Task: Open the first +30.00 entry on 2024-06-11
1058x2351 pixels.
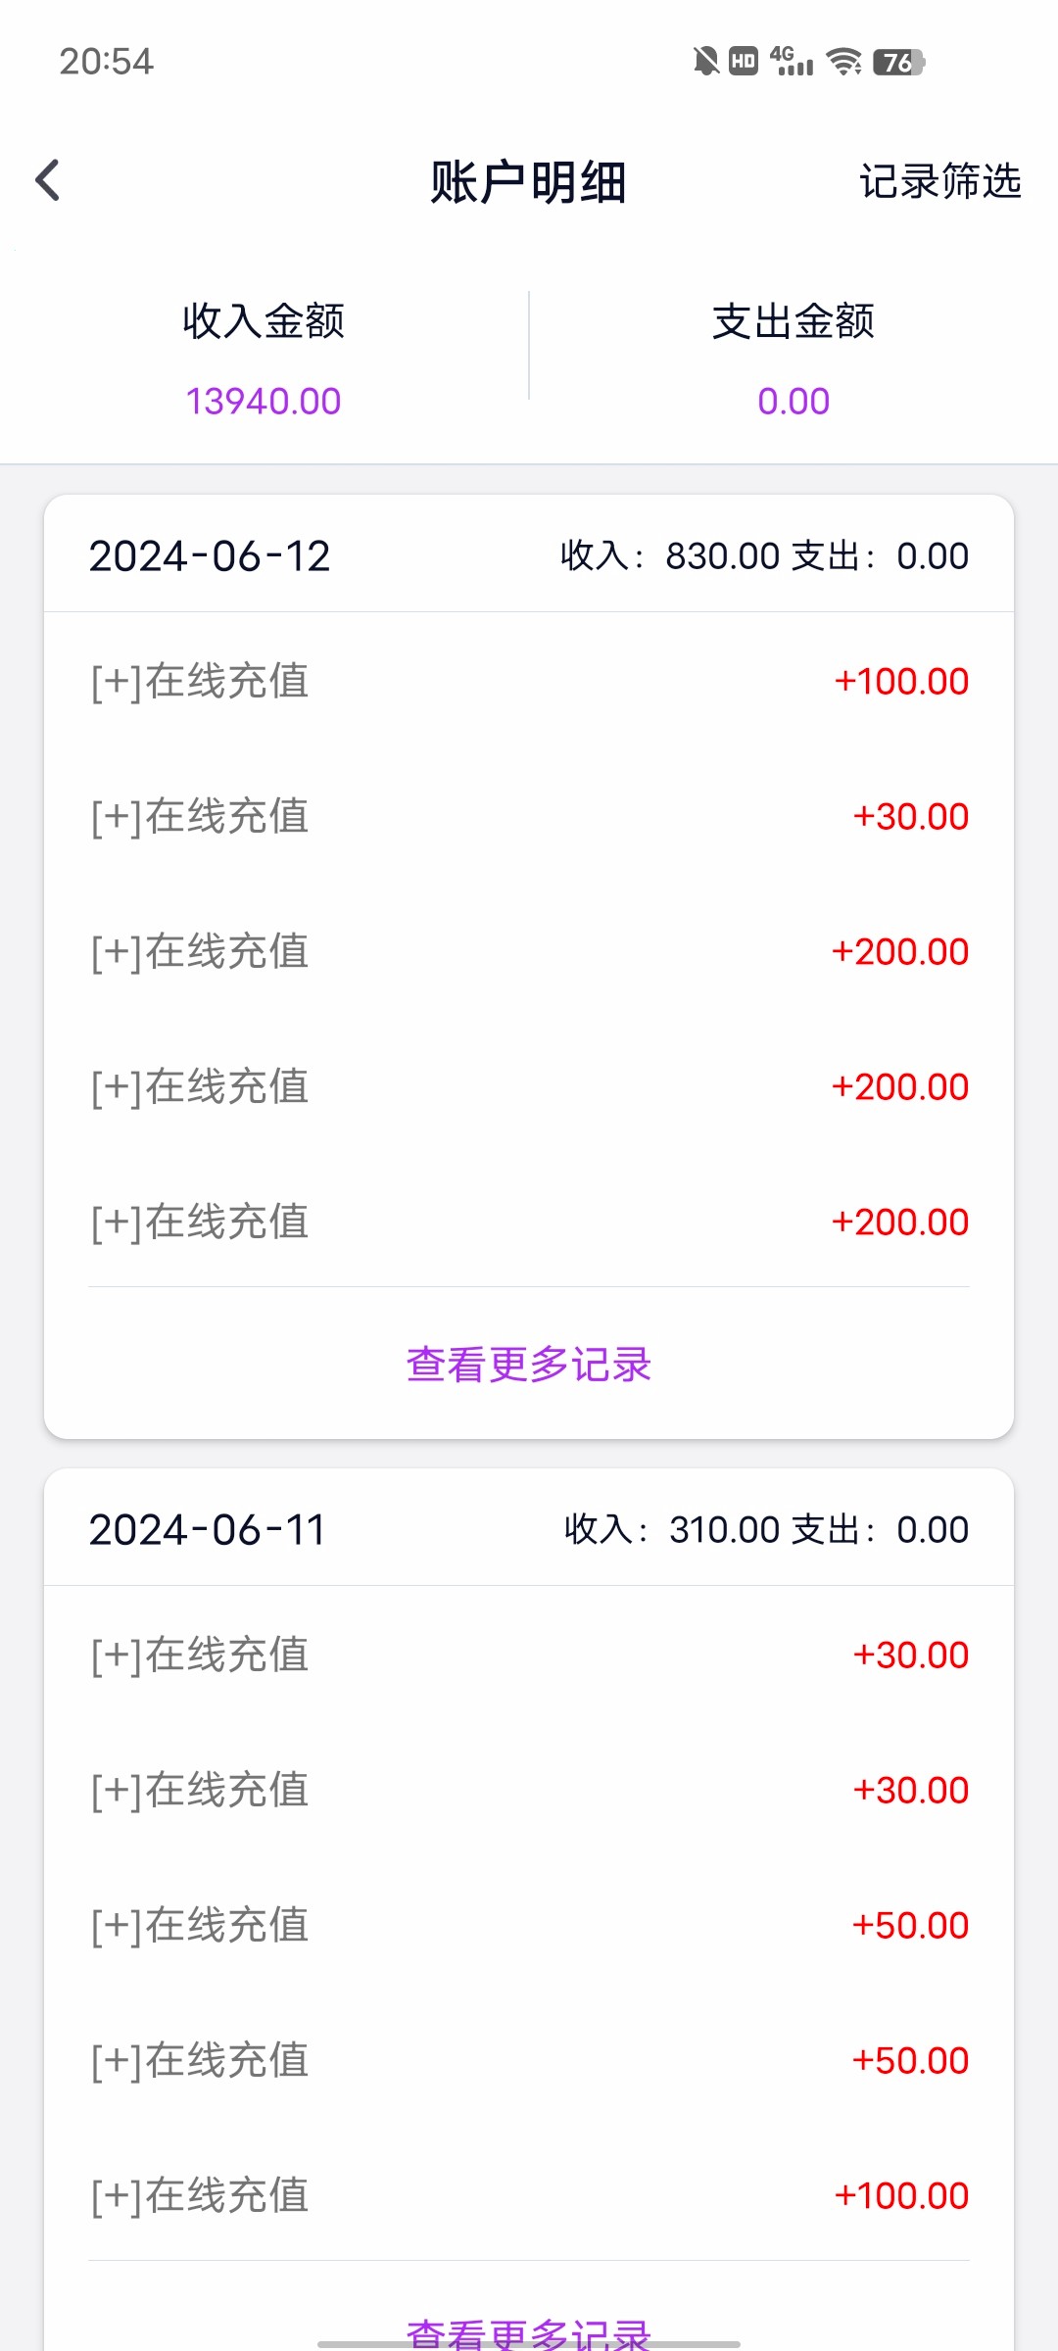Action: (529, 1655)
